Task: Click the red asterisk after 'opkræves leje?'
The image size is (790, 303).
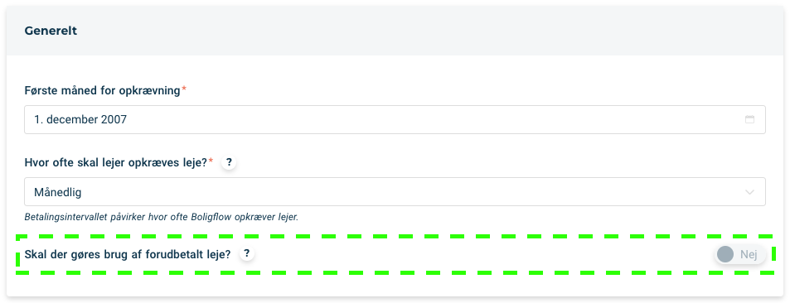Action: point(211,161)
